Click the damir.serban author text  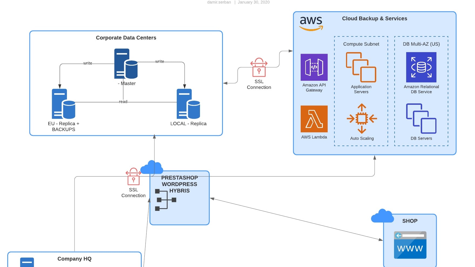tap(219, 2)
